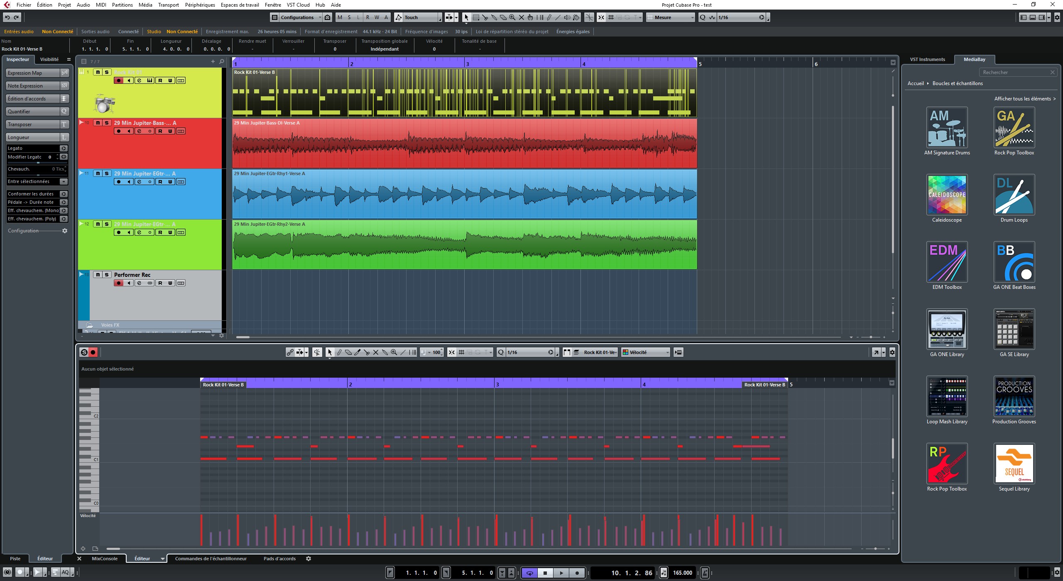Switch to the VST Instruments tab
Screen dimensions: 1063x581
(x=927, y=59)
